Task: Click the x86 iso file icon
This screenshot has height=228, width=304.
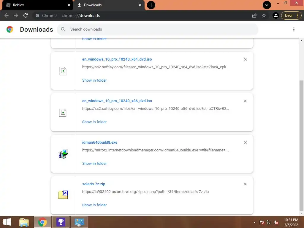Action: [x=63, y=113]
